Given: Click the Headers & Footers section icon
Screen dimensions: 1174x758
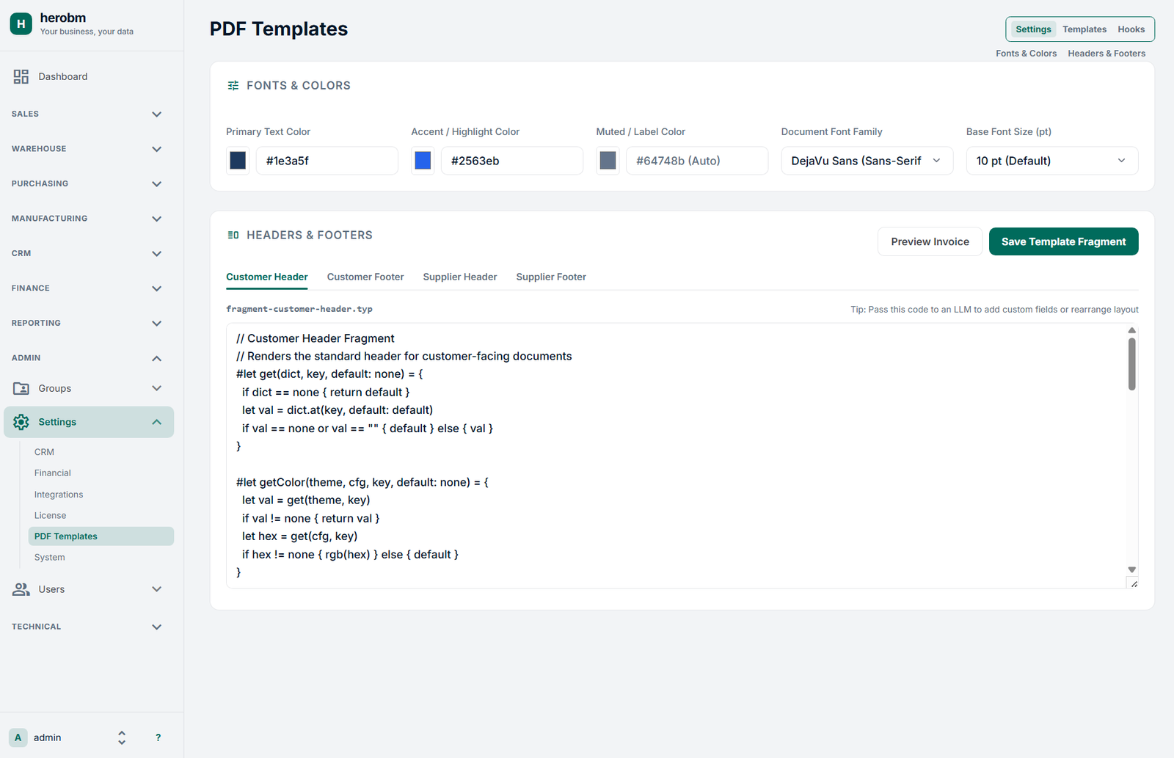Looking at the screenshot, I should pyautogui.click(x=233, y=235).
